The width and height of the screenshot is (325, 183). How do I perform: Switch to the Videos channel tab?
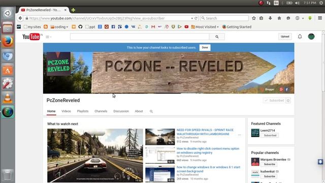coord(66,111)
